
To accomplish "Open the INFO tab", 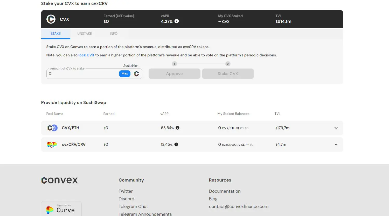I will tap(114, 34).
